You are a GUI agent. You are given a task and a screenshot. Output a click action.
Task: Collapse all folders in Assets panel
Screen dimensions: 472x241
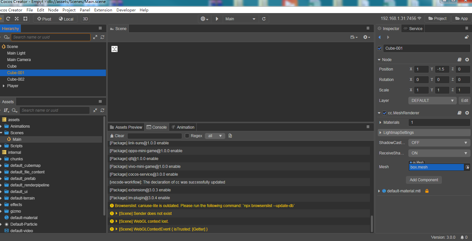pyautogui.click(x=95, y=110)
